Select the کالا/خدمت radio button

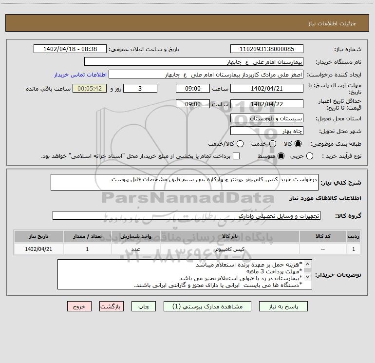point(240,144)
